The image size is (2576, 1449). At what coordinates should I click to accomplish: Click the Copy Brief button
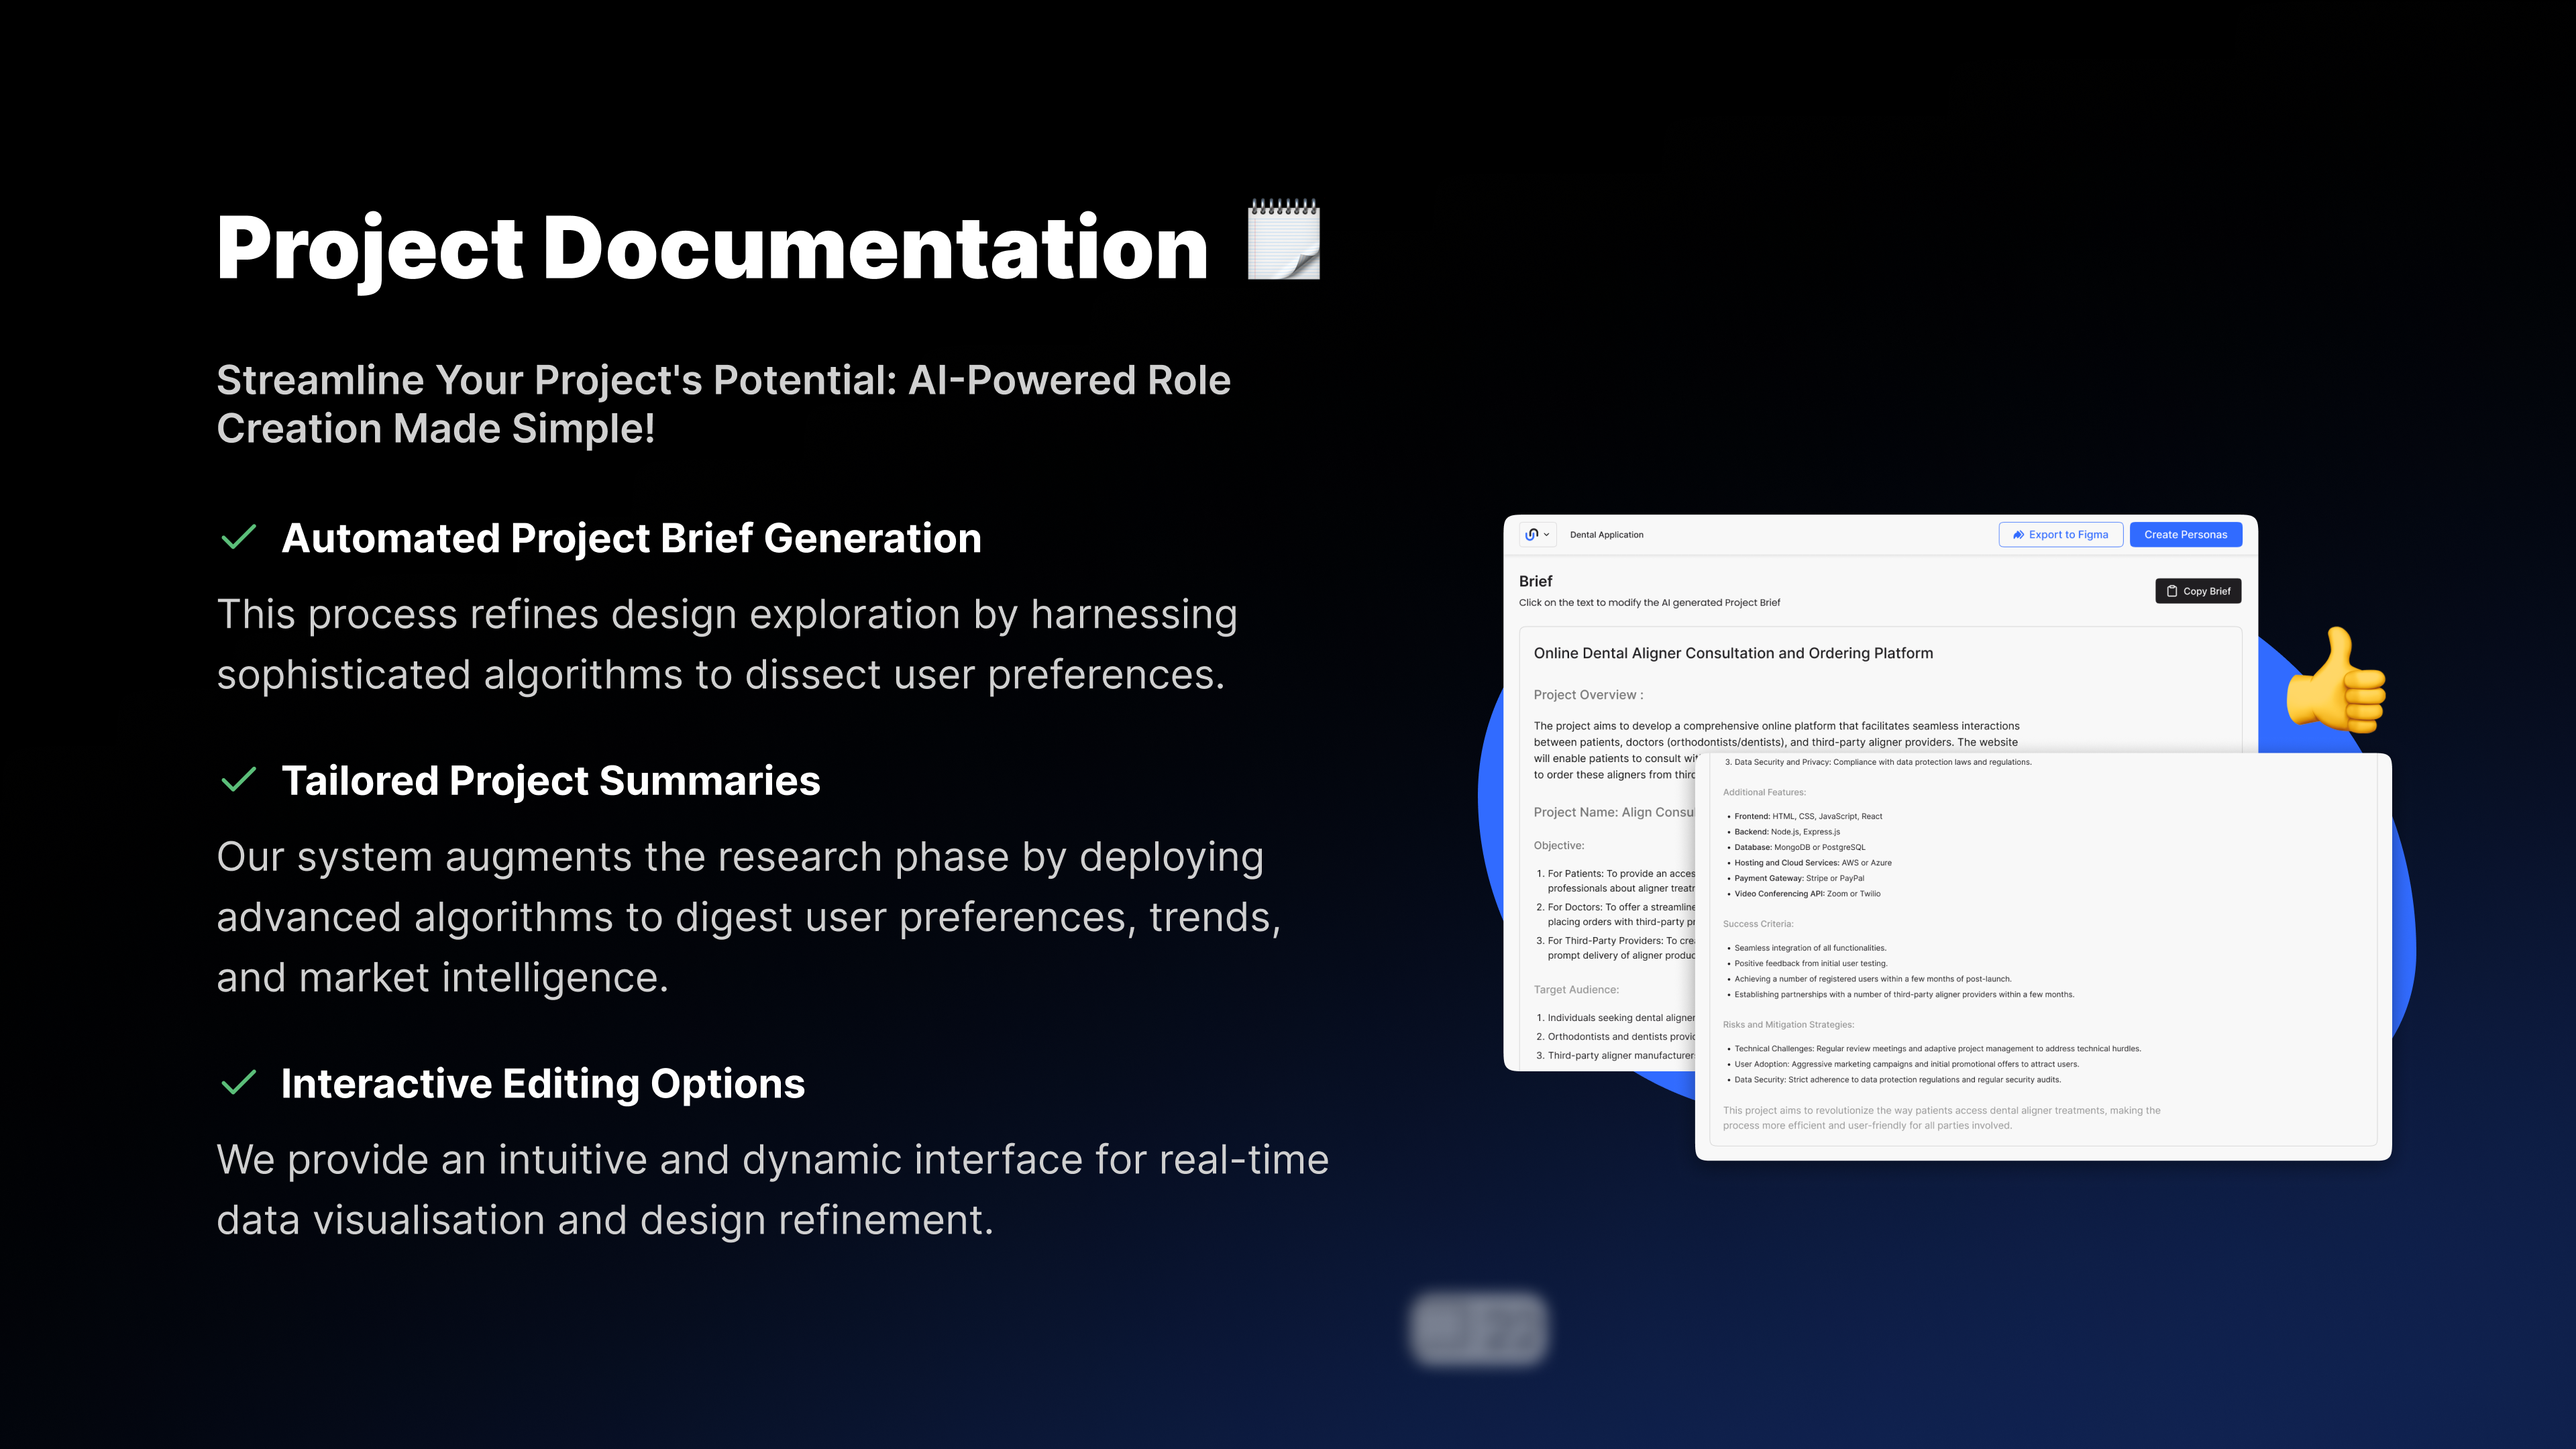pos(2198,591)
